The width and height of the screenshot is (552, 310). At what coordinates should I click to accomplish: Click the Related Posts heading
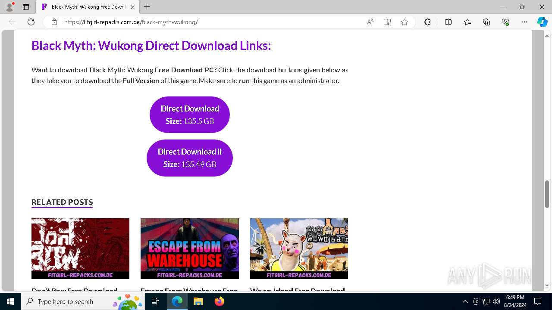click(x=62, y=202)
